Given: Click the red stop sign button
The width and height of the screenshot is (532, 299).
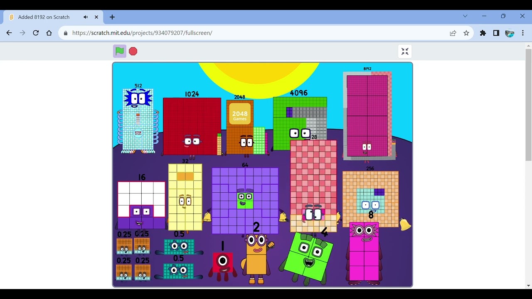Looking at the screenshot, I should click(x=133, y=51).
